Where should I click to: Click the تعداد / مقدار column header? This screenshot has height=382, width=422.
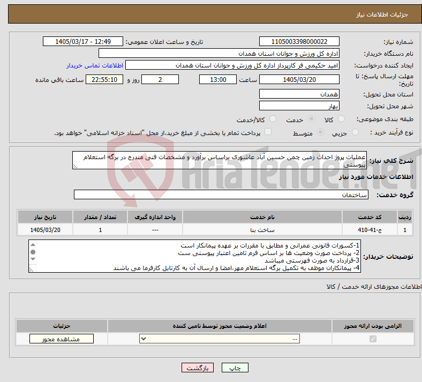[x=100, y=217]
